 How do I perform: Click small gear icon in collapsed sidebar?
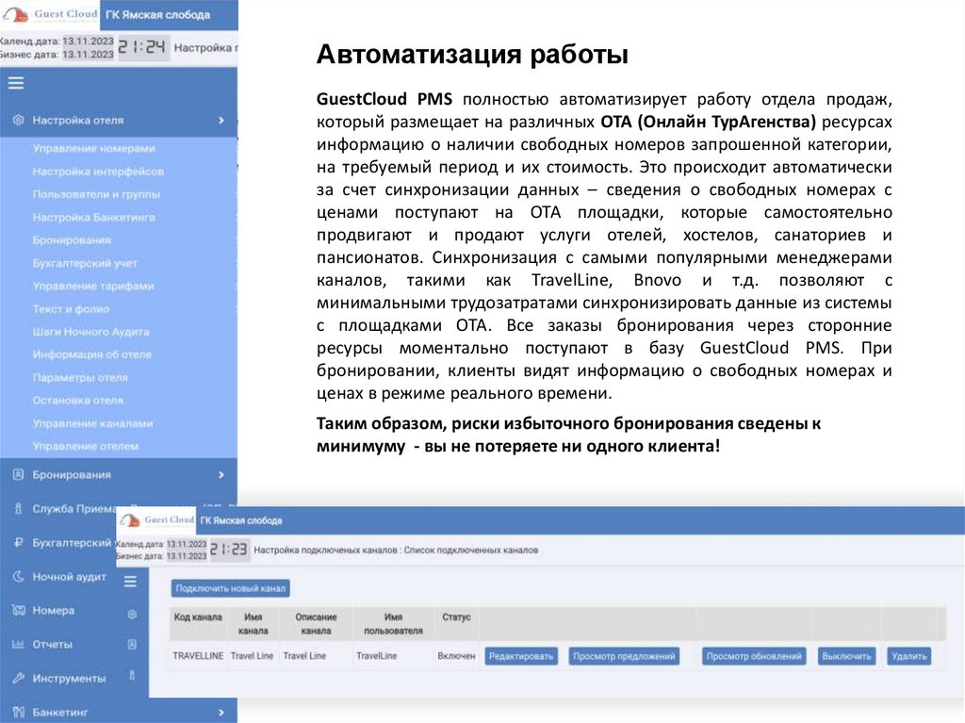[132, 615]
